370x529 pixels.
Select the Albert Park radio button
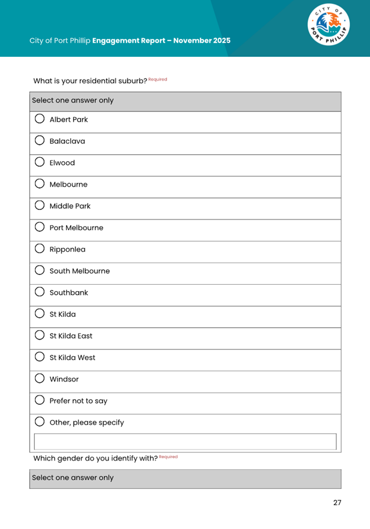40,119
